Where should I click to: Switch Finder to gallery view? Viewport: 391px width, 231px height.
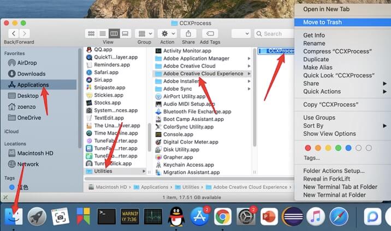[x=125, y=34]
